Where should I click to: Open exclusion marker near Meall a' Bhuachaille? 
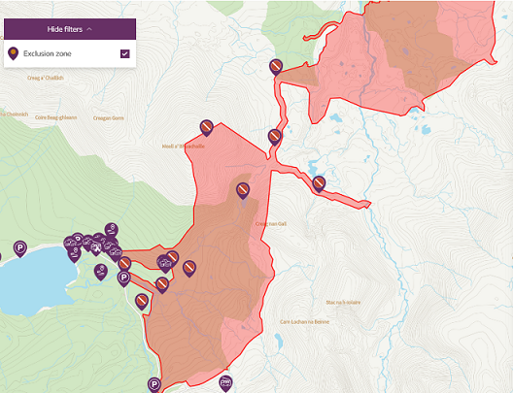[x=206, y=128]
